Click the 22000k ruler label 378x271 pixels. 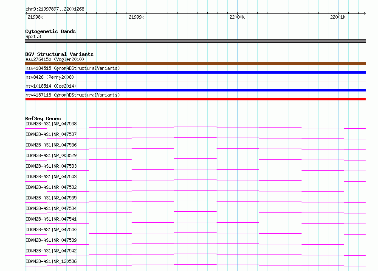click(237, 17)
